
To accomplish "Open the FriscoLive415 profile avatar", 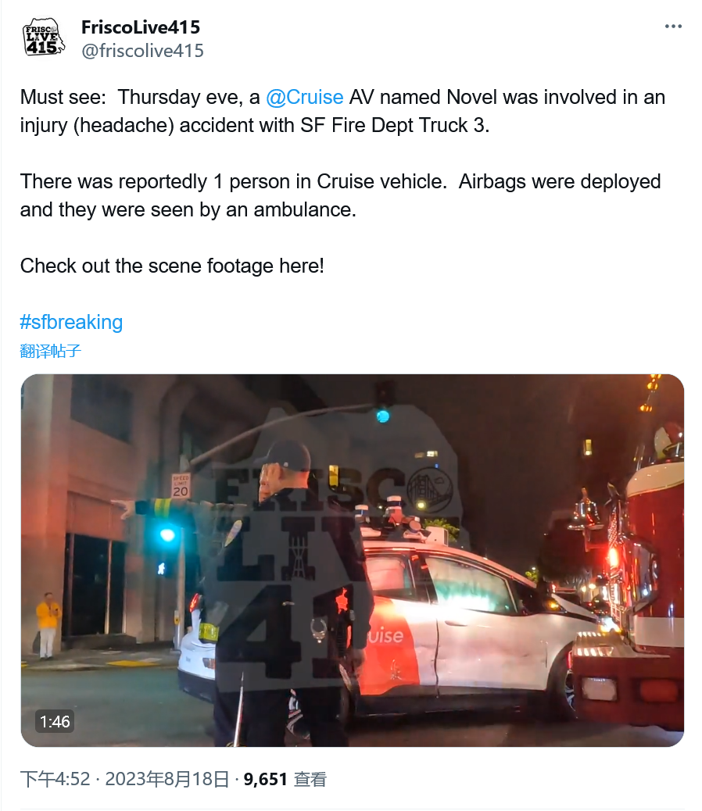I will (x=44, y=38).
